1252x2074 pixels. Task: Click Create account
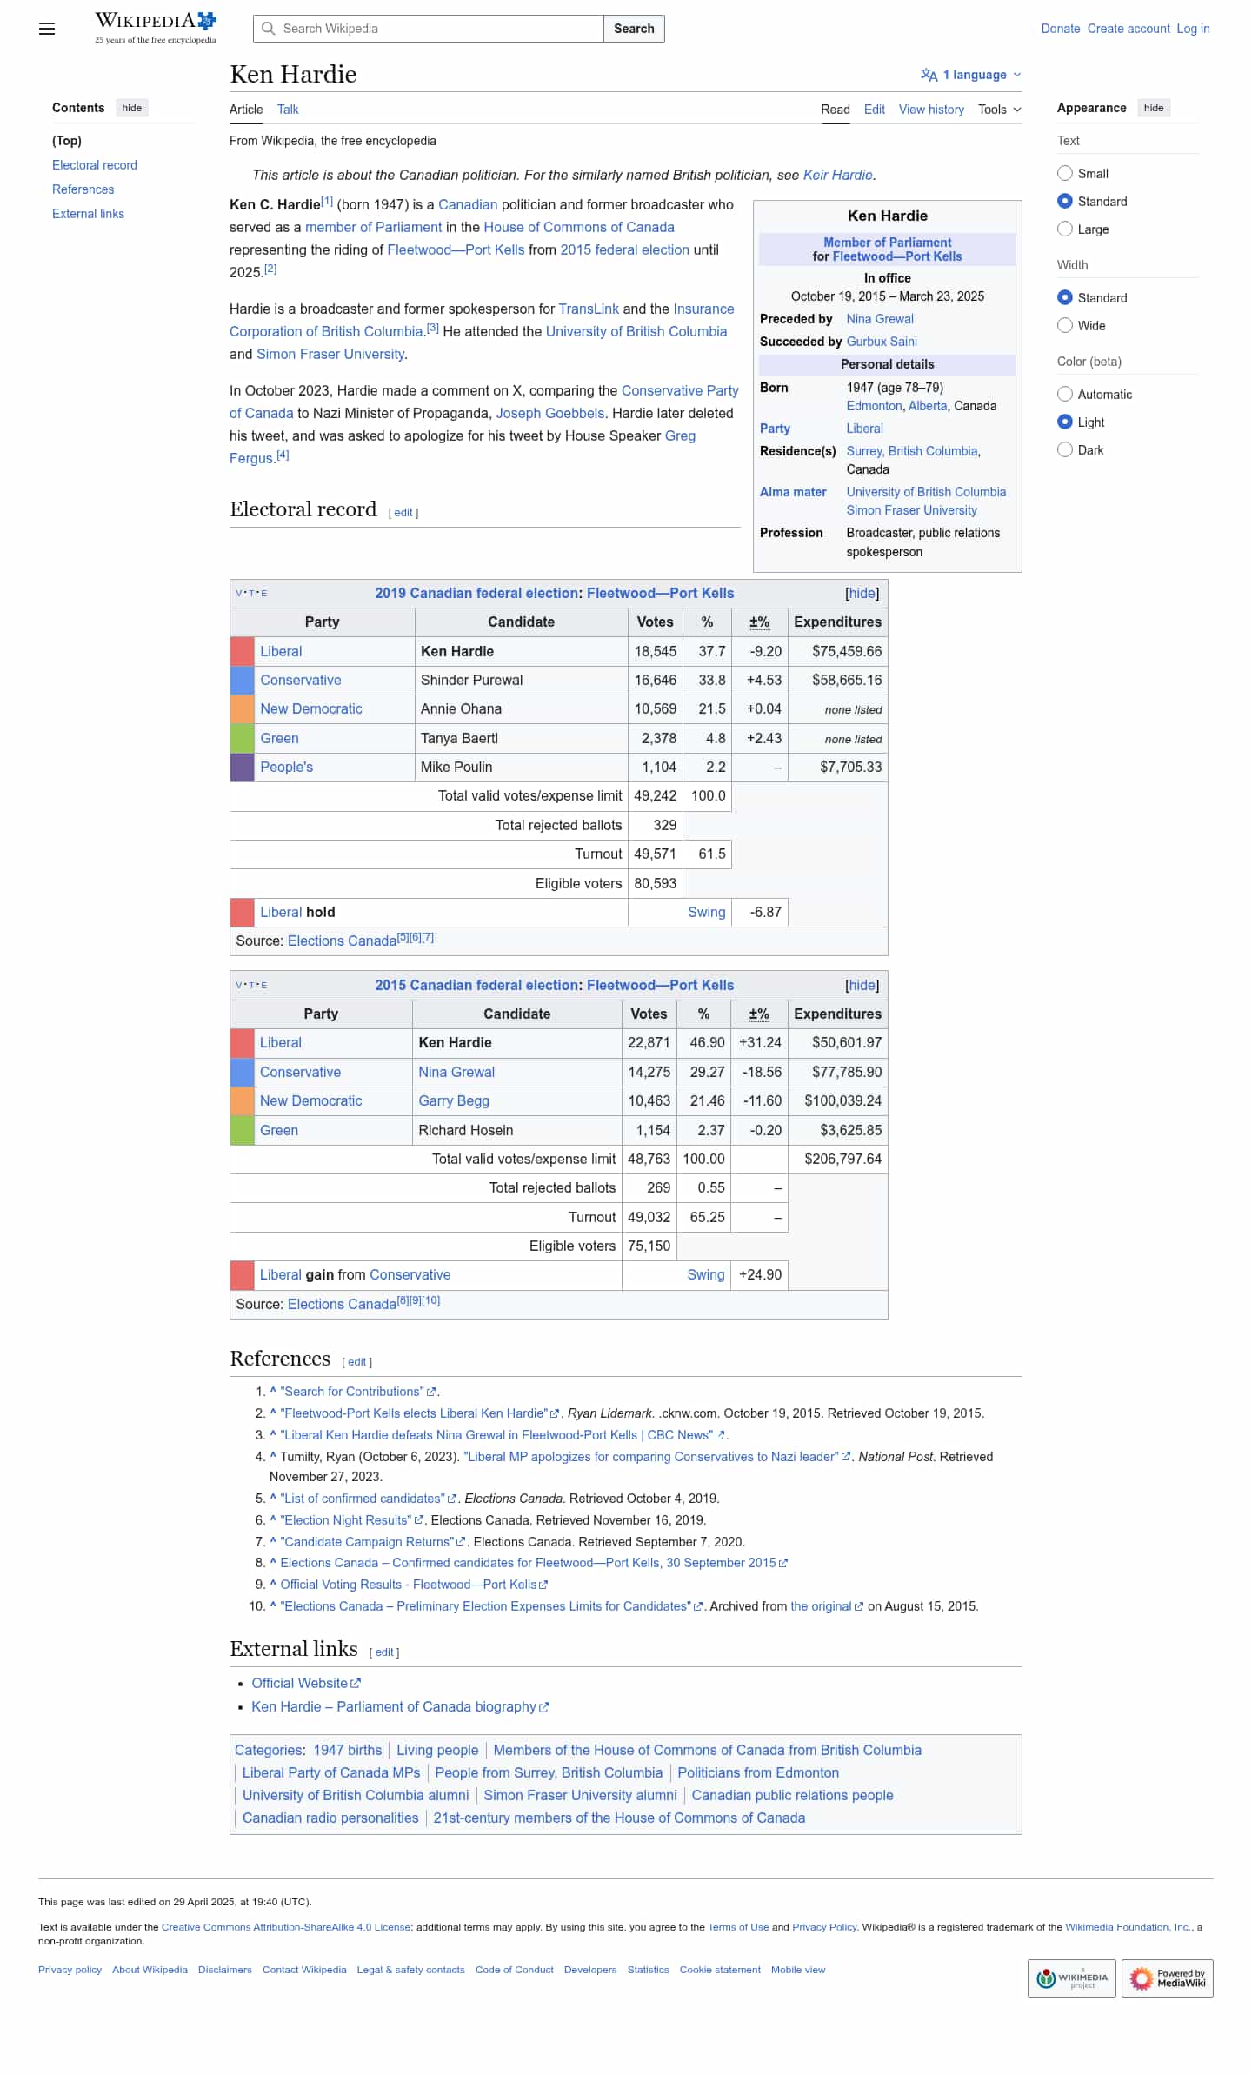1129,29
